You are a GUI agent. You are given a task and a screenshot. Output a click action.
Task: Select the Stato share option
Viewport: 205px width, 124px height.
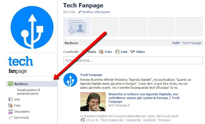tap(91, 52)
